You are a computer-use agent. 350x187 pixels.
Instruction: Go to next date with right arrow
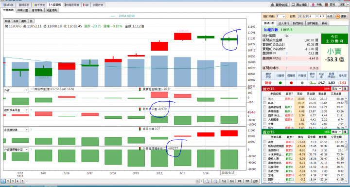[324, 17]
